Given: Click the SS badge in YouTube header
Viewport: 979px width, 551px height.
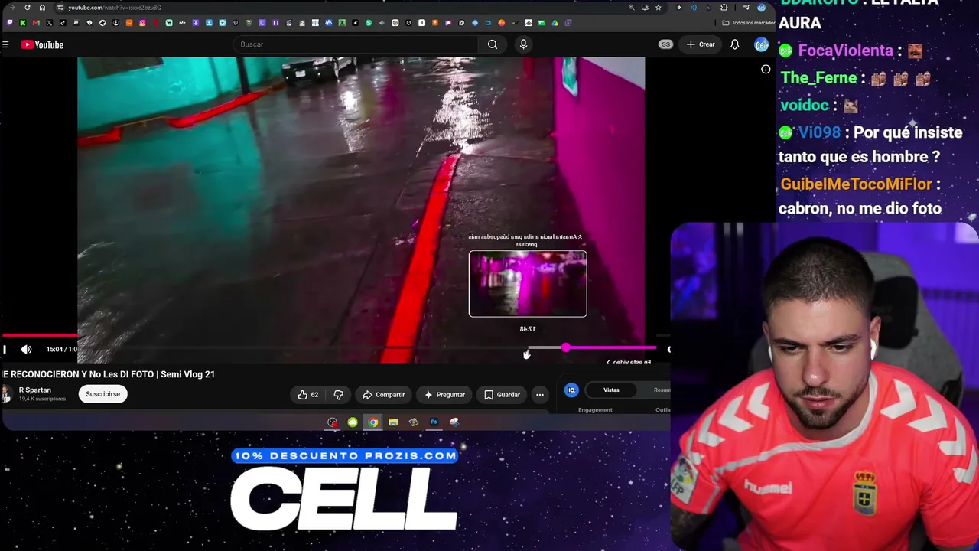Looking at the screenshot, I should tap(665, 44).
